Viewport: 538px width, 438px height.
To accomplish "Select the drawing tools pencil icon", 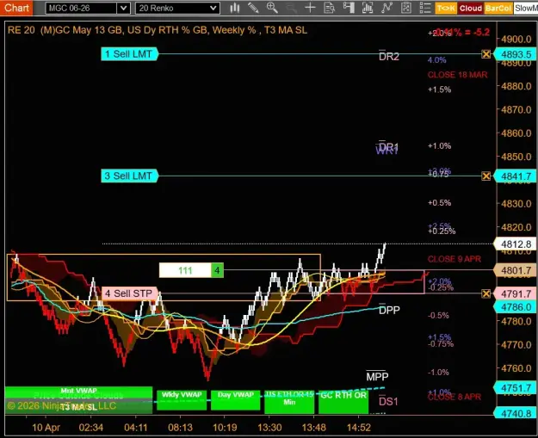I will [253, 8].
